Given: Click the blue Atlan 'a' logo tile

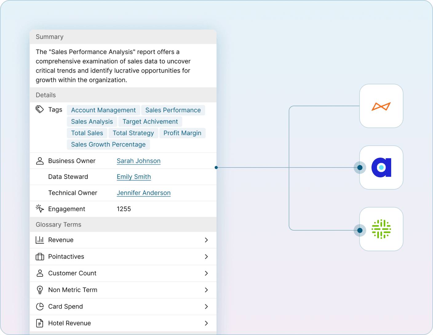Looking at the screenshot, I should click(x=381, y=167).
